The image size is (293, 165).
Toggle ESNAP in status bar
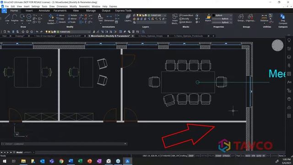pos(218,156)
